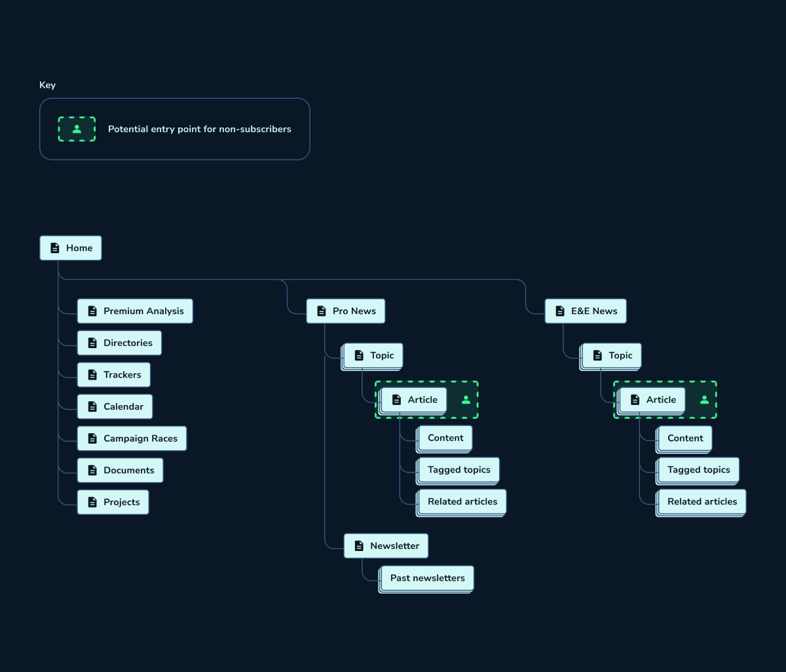Select the Campaign Races node
The image size is (786, 672).
[132, 438]
